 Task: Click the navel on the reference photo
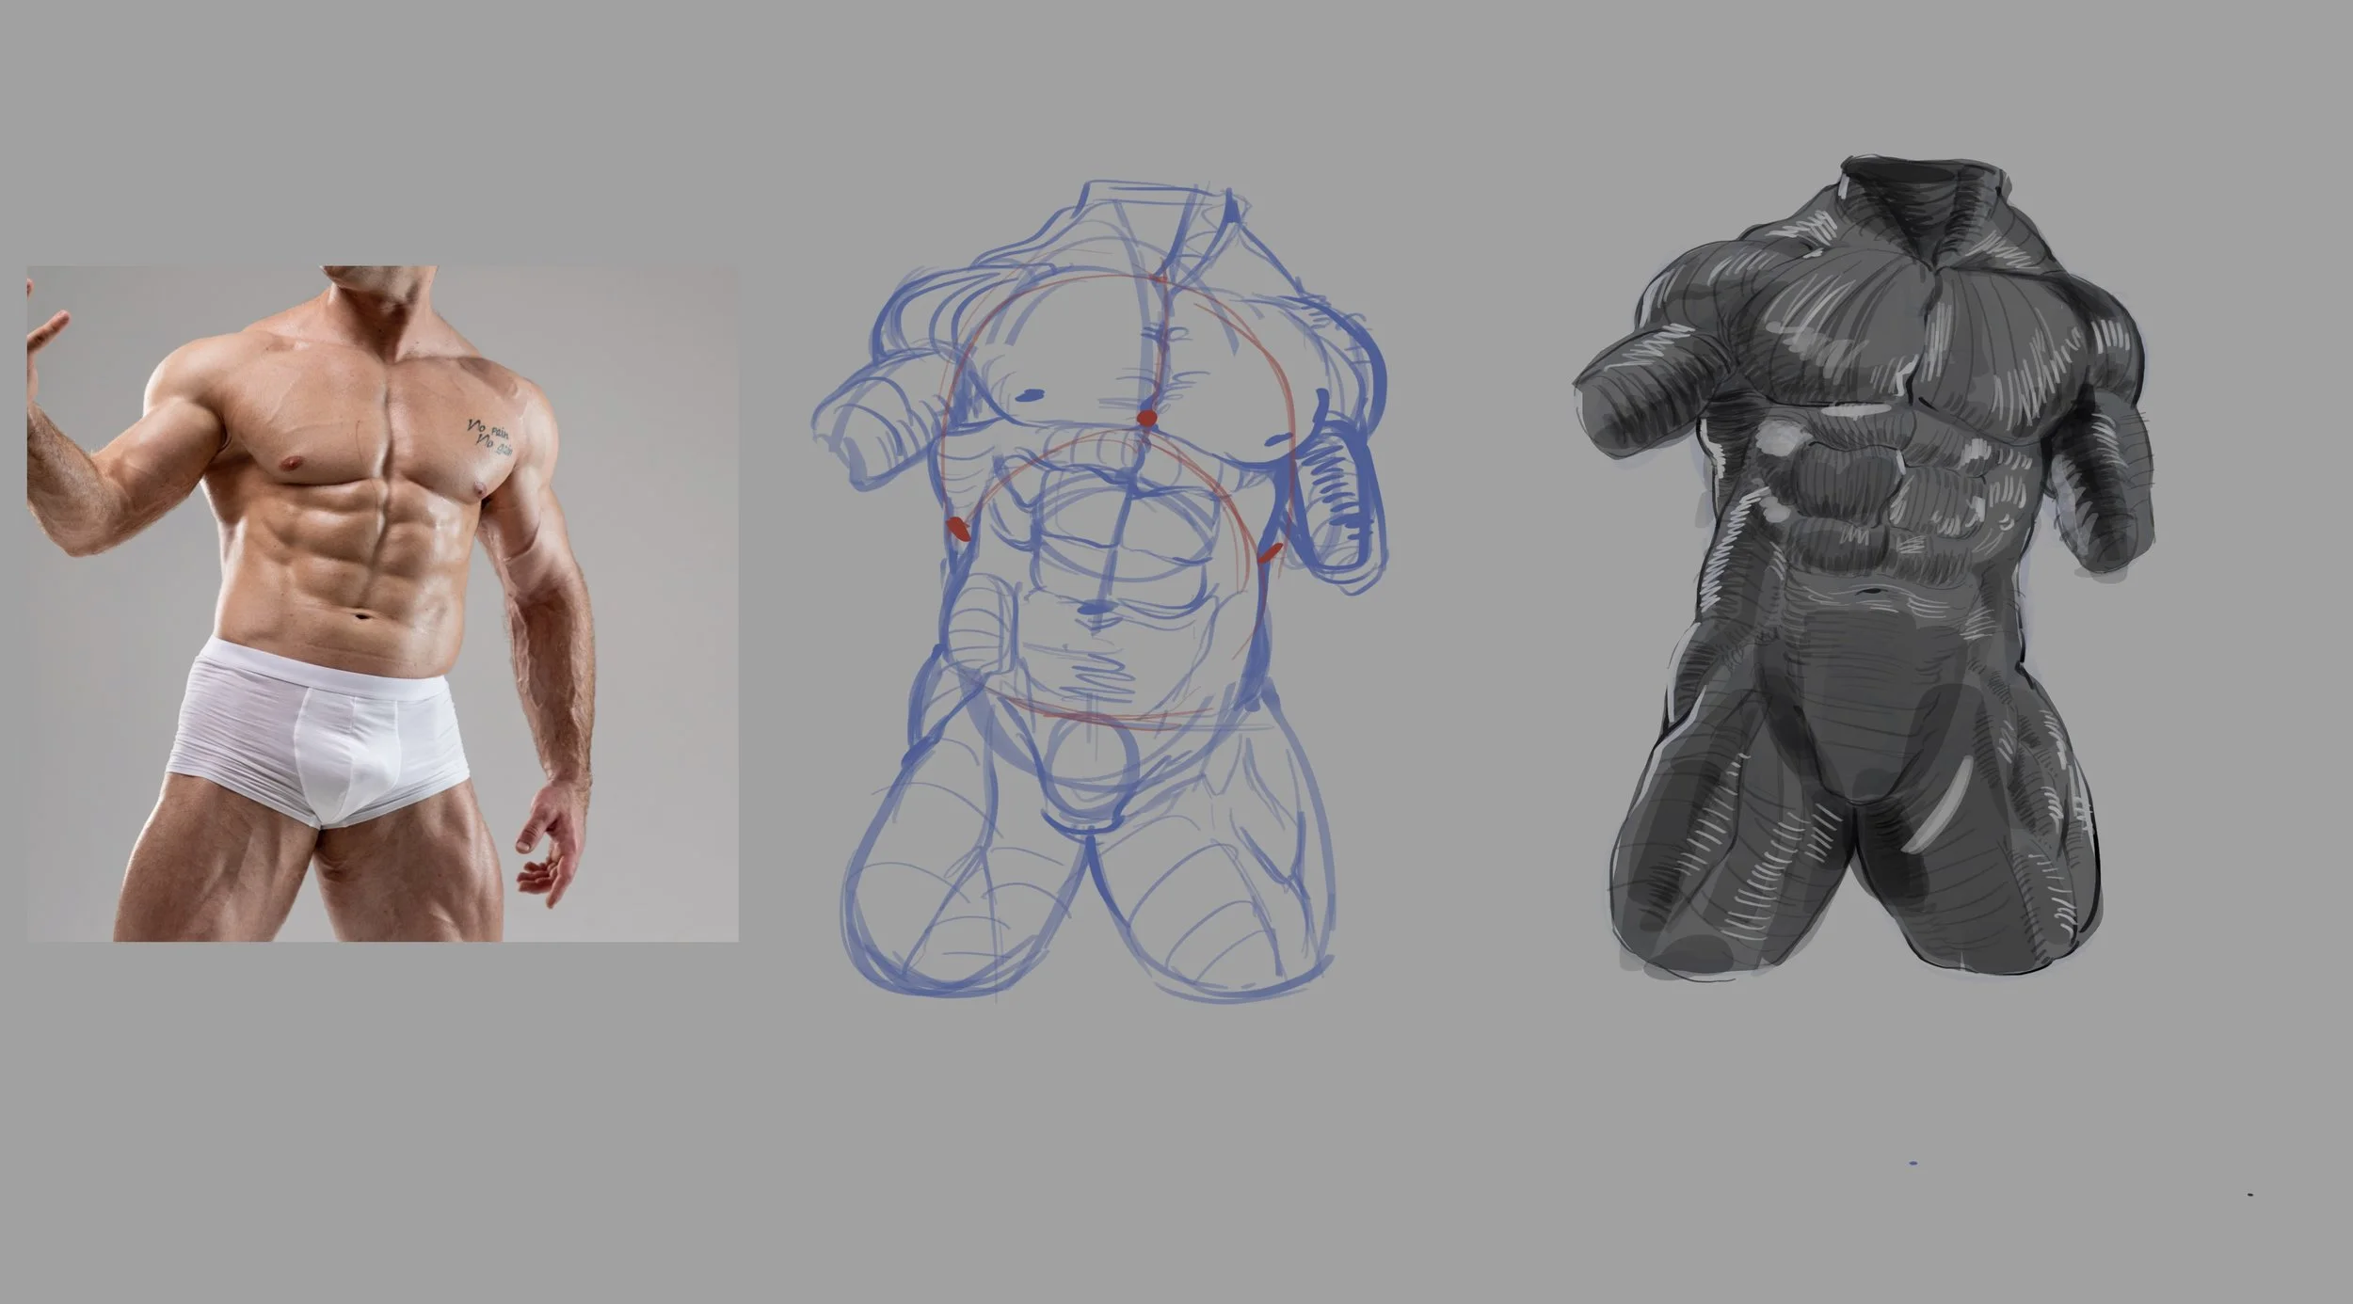tap(360, 617)
